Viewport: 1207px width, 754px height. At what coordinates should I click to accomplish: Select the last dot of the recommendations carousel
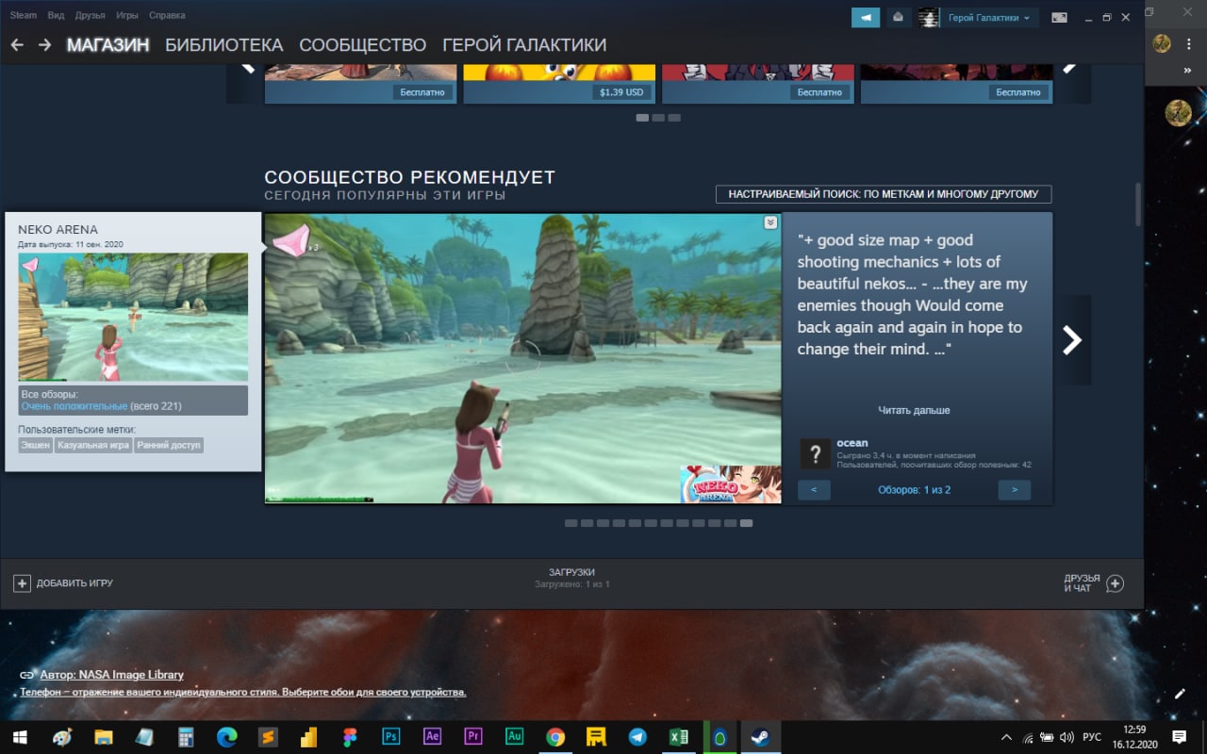[x=747, y=523]
